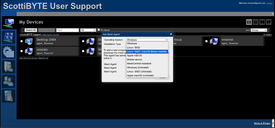
Task: Check the Desktop-2404 device checkbox
Action: (21, 41)
